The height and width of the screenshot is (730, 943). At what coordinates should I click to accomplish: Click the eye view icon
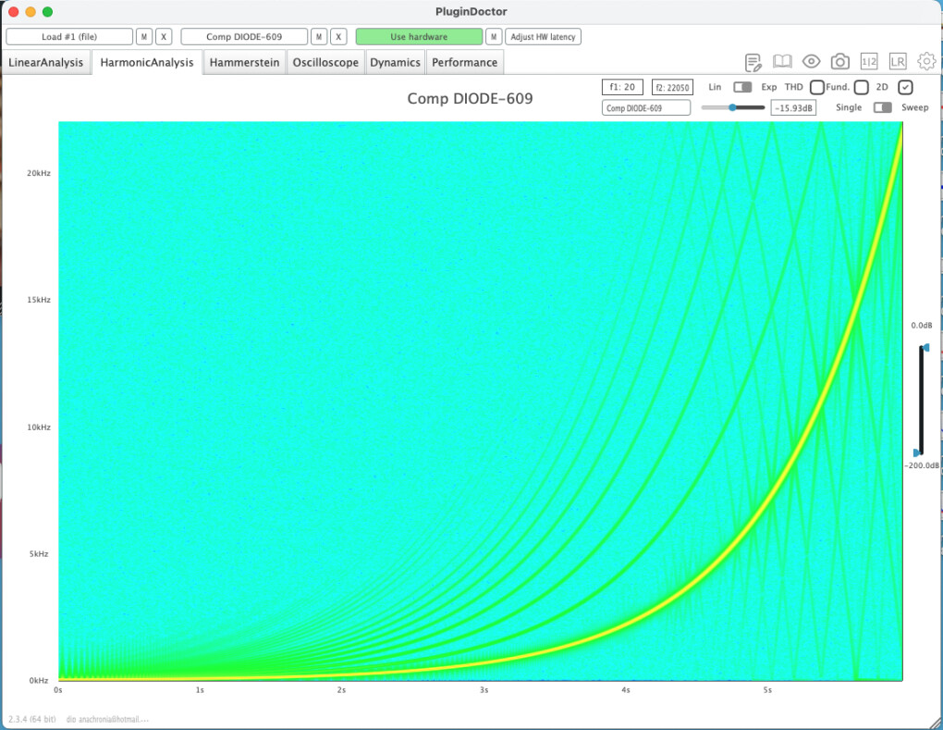[x=811, y=62]
